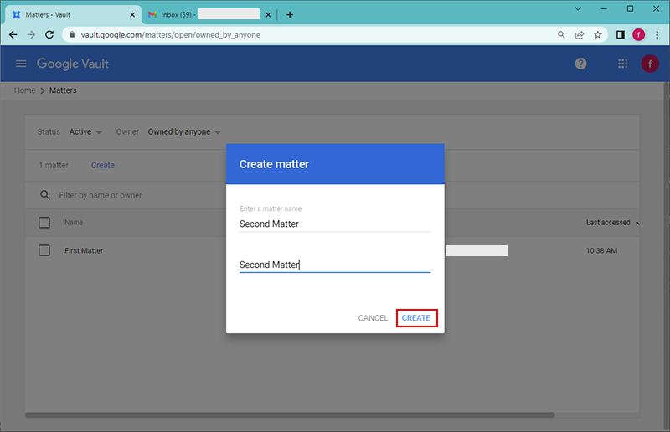This screenshot has width=670, height=432.
Task: Sort by Last accessed column
Action: tap(608, 223)
